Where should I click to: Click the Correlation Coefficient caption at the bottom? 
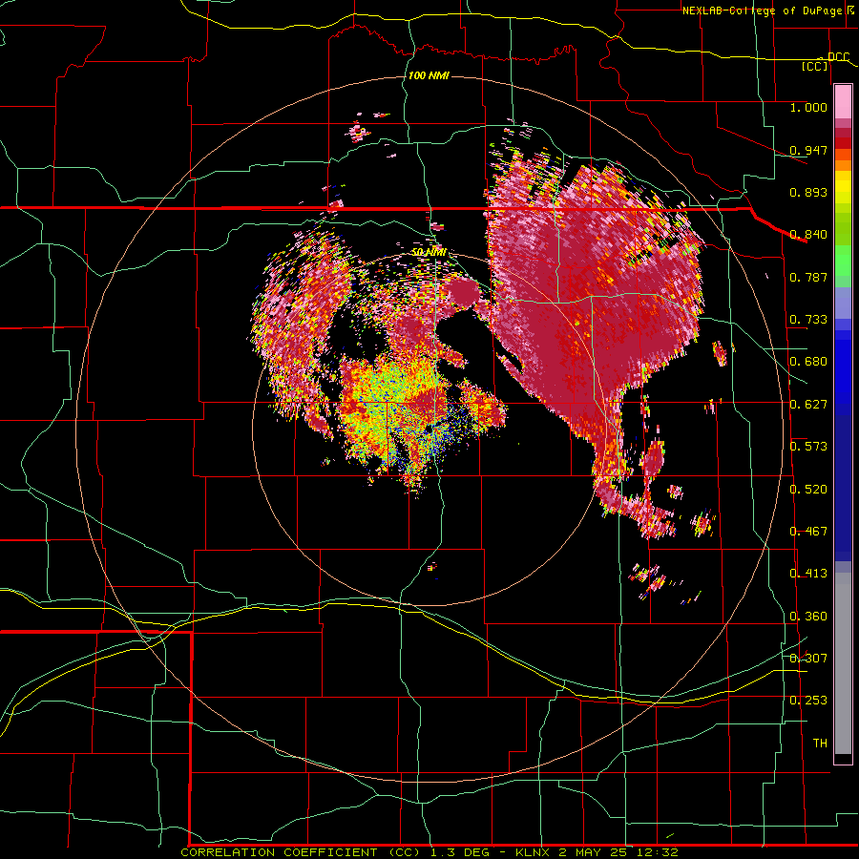(429, 852)
